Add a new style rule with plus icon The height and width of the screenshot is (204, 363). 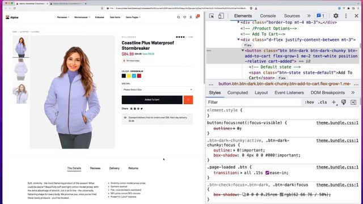point(334,102)
